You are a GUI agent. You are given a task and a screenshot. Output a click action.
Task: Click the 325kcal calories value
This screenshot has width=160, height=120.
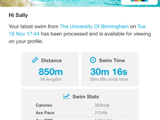(102, 105)
